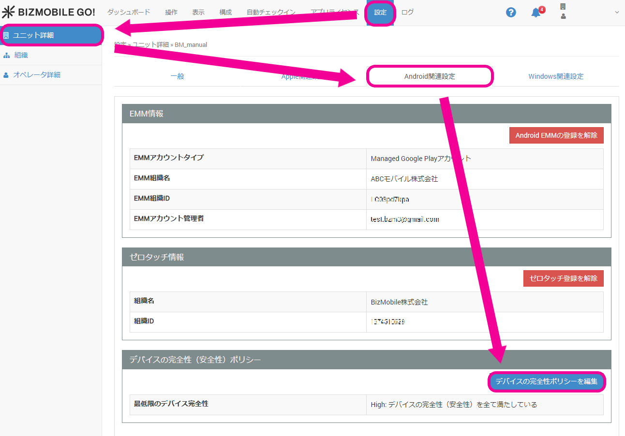The image size is (625, 436).
Task: Switch to the 一般 tab
Action: (178, 76)
